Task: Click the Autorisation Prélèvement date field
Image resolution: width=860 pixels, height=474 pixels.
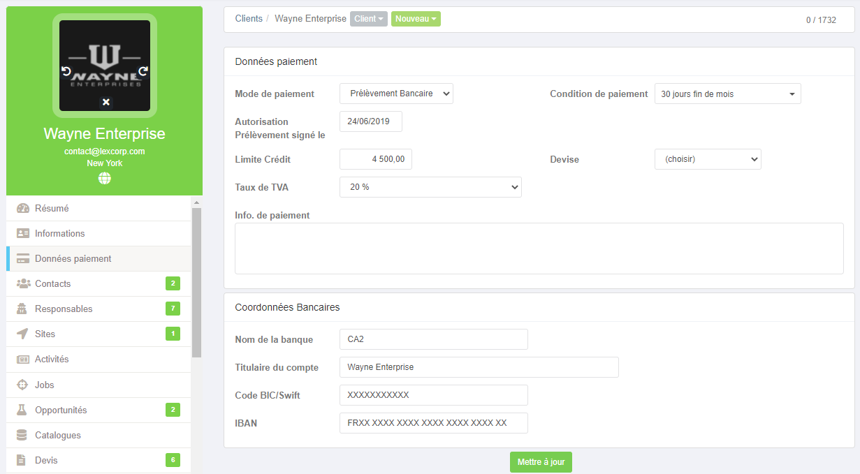Action: (371, 121)
